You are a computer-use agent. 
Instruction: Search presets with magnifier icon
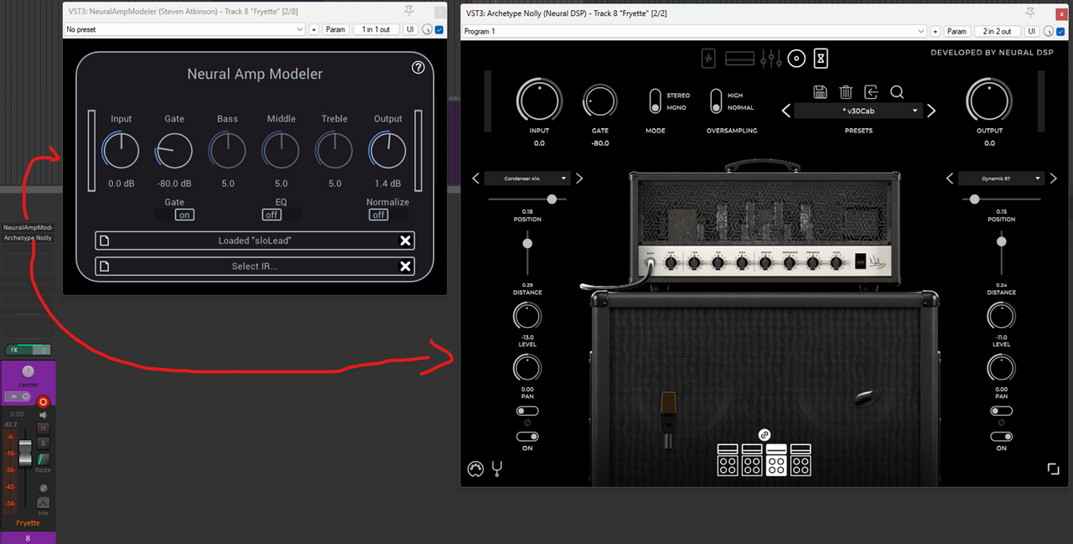click(897, 92)
